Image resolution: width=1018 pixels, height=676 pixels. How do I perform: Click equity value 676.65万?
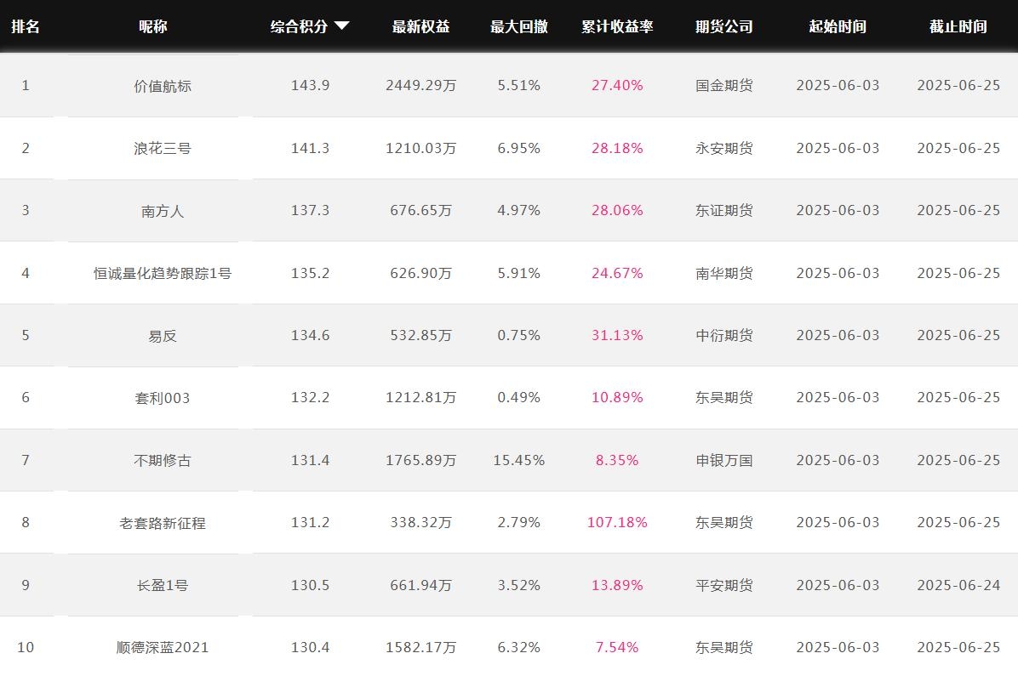click(x=420, y=210)
